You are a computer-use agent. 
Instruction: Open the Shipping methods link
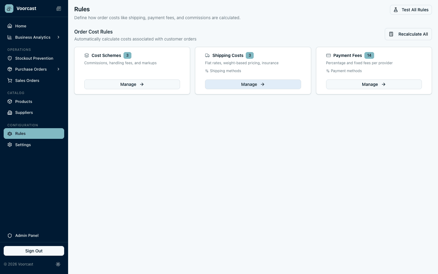click(x=225, y=71)
